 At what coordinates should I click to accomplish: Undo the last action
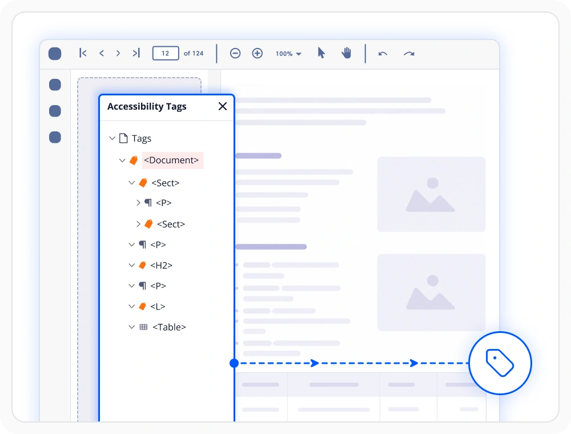[x=383, y=54]
